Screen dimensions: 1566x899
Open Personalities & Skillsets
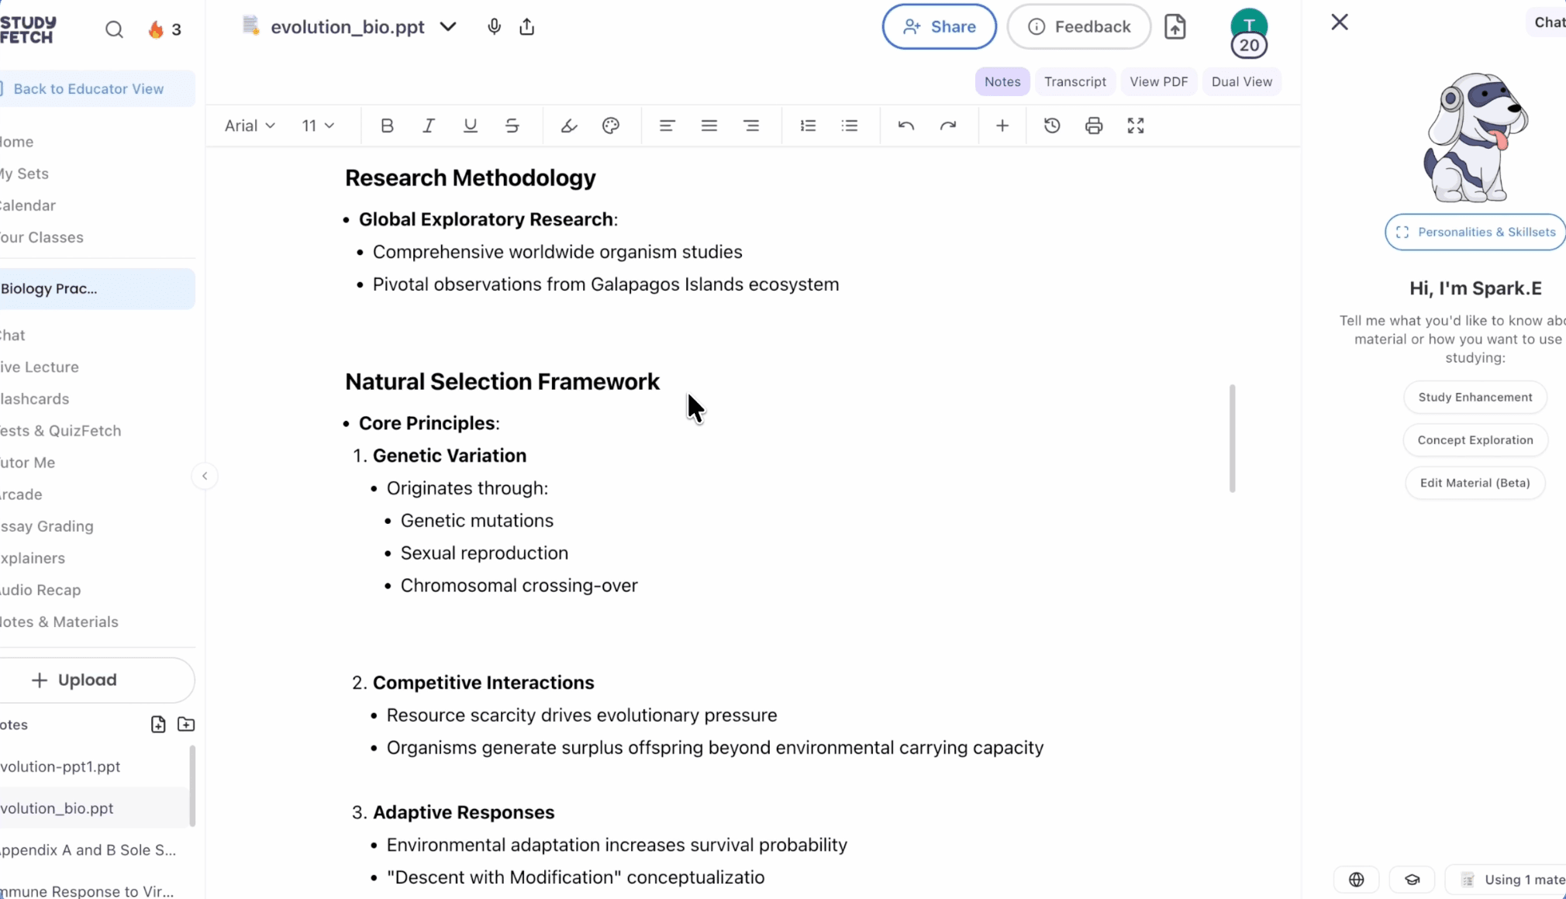1475,232
